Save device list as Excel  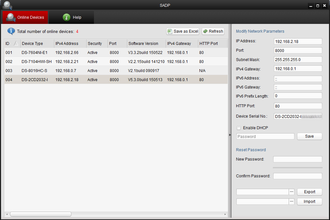click(183, 31)
